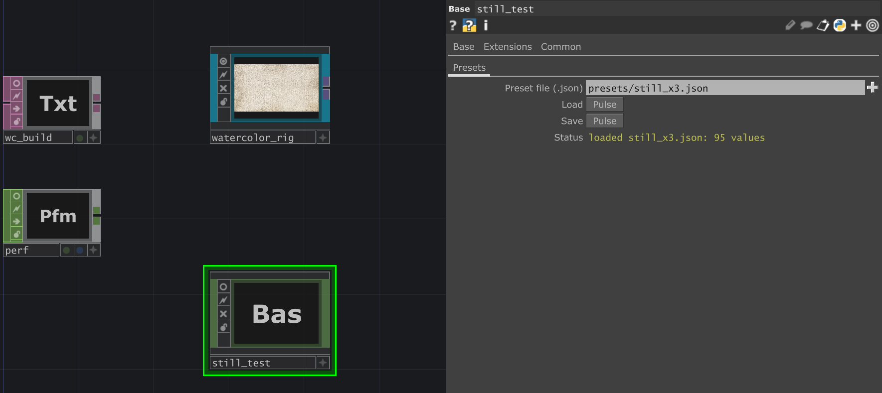The height and width of the screenshot is (393, 882).
Task: Click the green dot flag under wc_build
Action: (x=80, y=137)
